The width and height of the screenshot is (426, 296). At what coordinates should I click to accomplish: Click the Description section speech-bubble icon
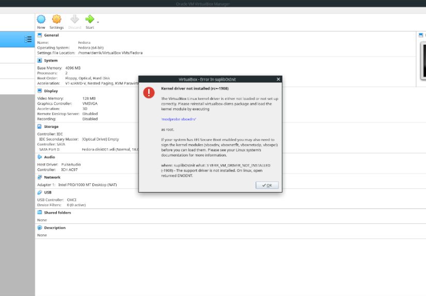click(40, 228)
